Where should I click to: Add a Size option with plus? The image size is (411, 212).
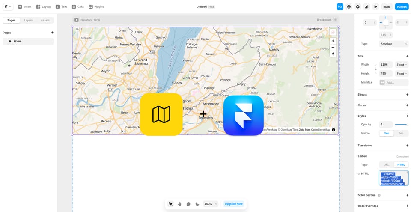click(x=407, y=56)
